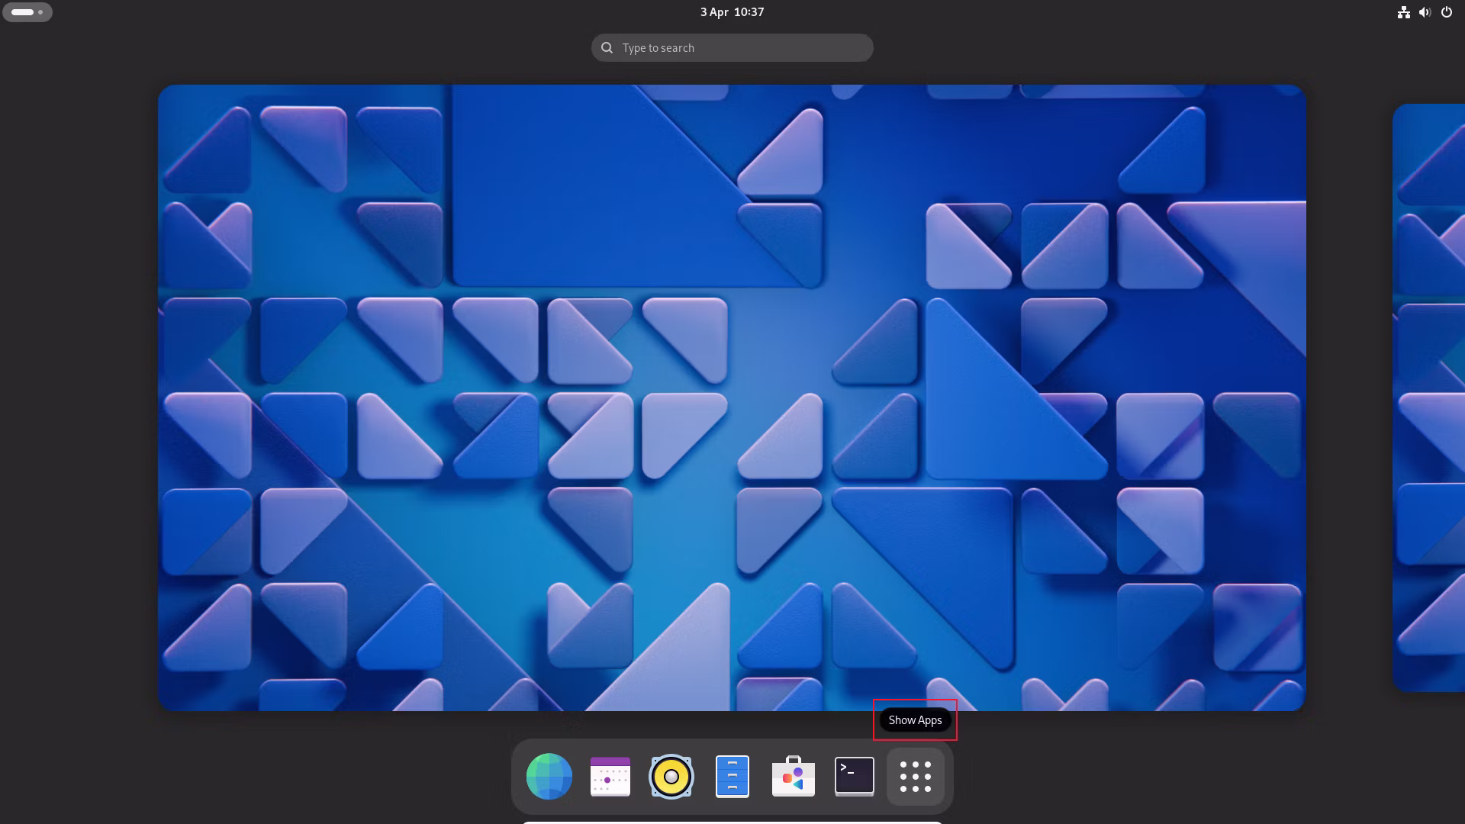Open the Software shopping bag icon
This screenshot has width=1465, height=824.
coord(793,777)
